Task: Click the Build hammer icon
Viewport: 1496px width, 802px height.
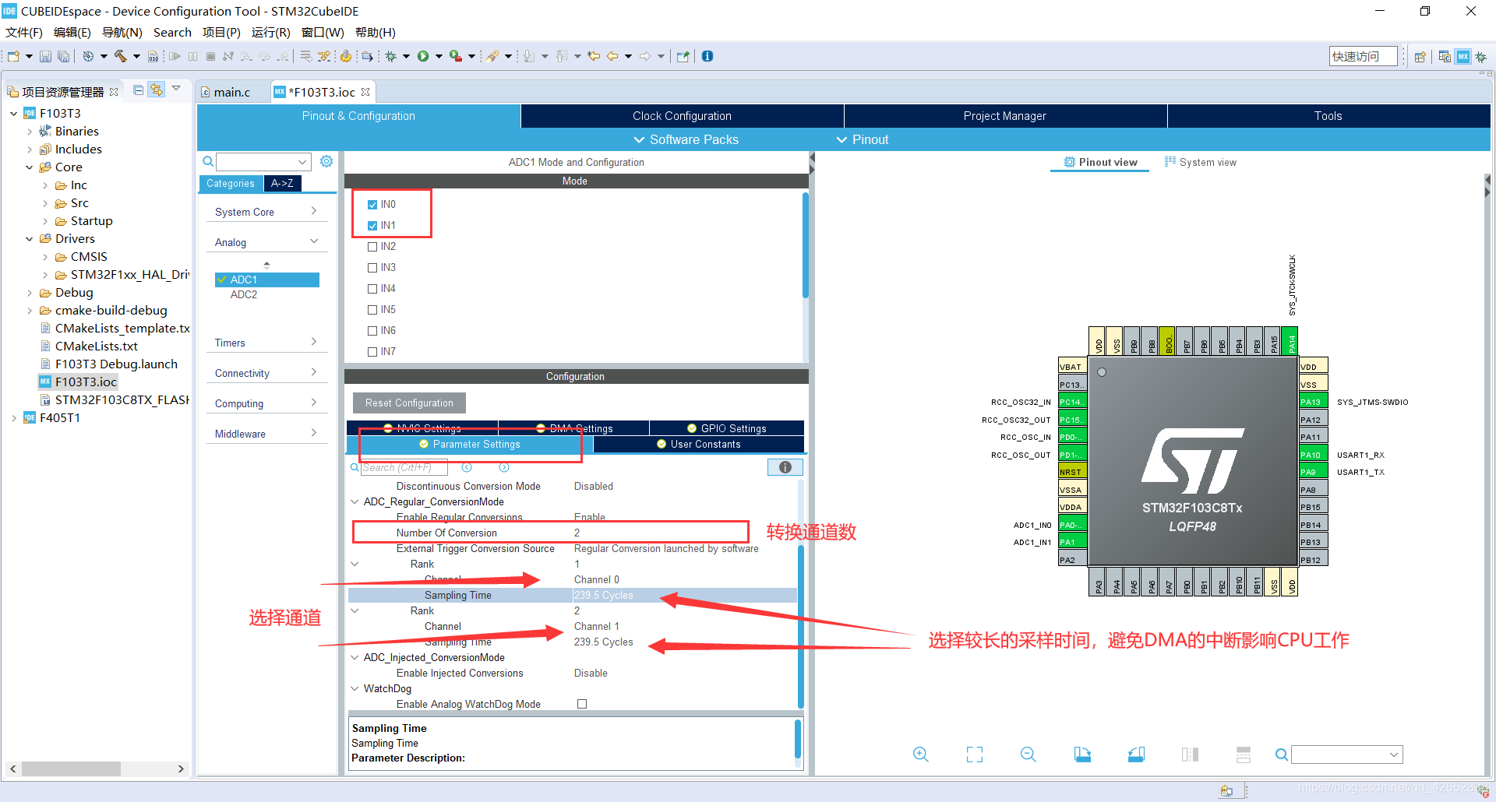Action: (121, 55)
